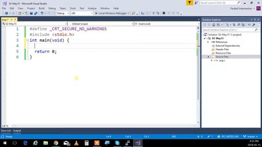Expand the prg.c file node
The image size is (262, 147).
[212, 60]
